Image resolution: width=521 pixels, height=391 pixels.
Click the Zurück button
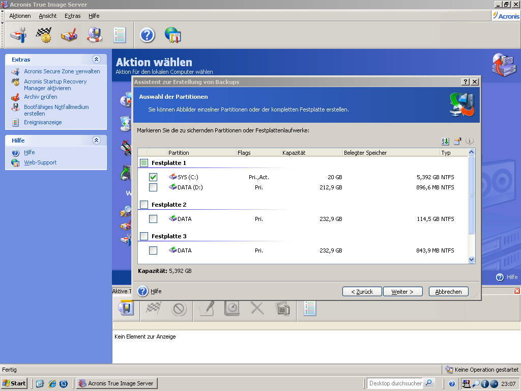pos(362,292)
